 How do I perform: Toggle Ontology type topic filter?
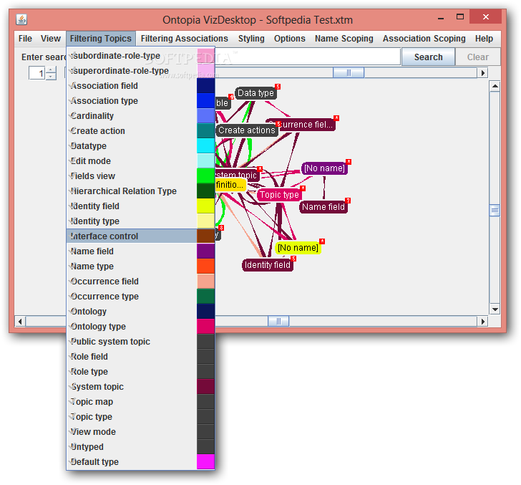tap(140, 327)
